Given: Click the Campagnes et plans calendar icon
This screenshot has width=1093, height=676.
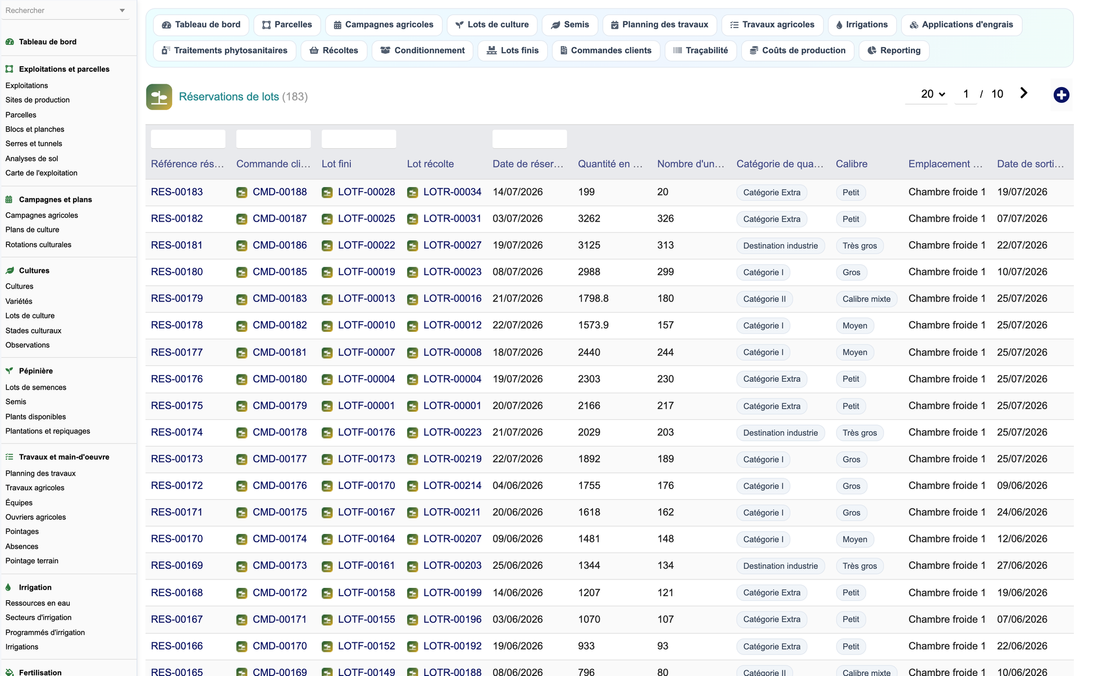Looking at the screenshot, I should point(10,199).
